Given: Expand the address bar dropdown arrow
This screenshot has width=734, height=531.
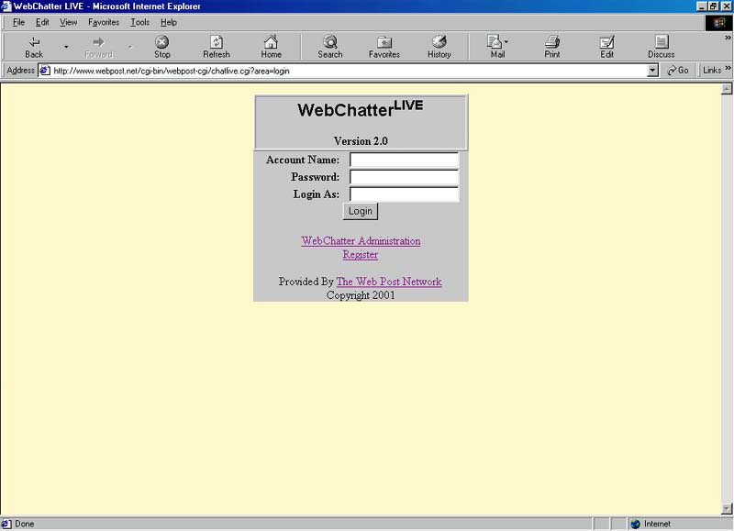Looking at the screenshot, I should click(652, 71).
